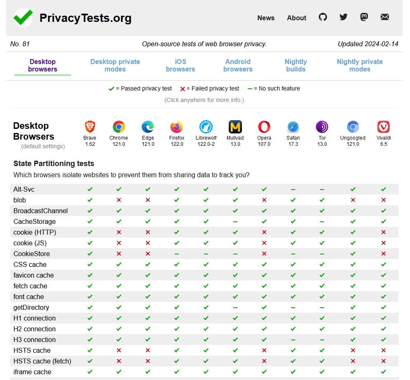
Task: Click the Firefox 122.0 version label
Action: (x=177, y=144)
